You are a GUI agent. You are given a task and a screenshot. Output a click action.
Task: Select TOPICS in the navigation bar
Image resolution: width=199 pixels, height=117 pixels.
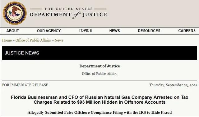(85, 30)
